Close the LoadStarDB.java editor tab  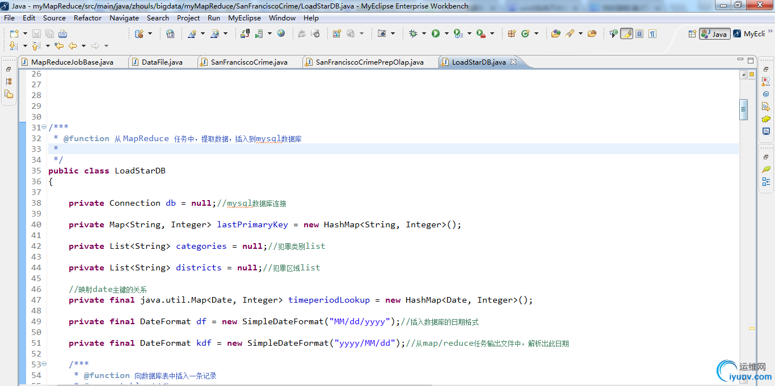pos(513,62)
